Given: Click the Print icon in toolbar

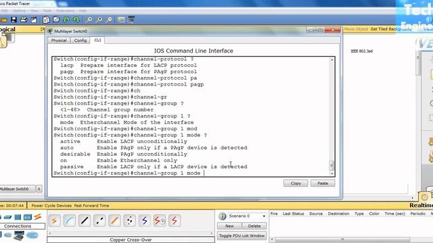Looking at the screenshot, I should [x=24, y=20].
